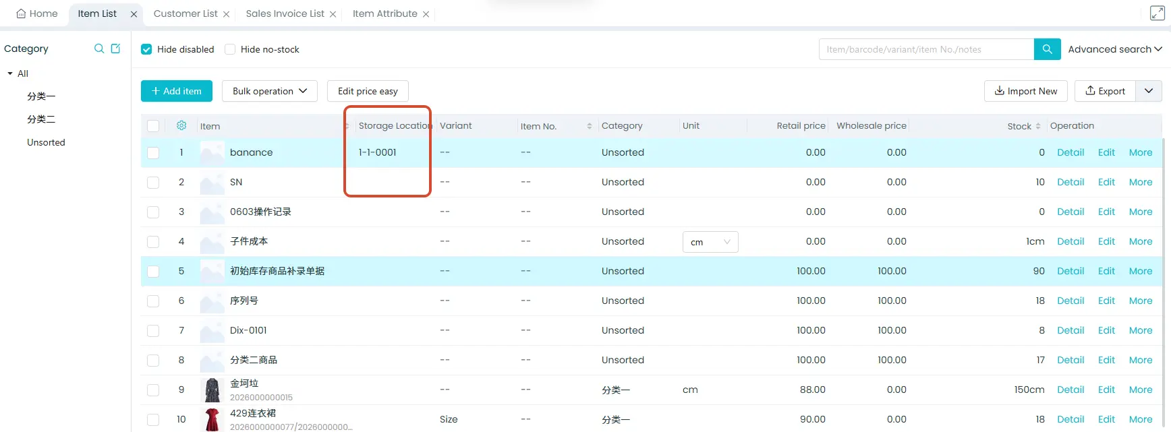The width and height of the screenshot is (1171, 432).
Task: Open the category search magnifier icon
Action: point(99,49)
